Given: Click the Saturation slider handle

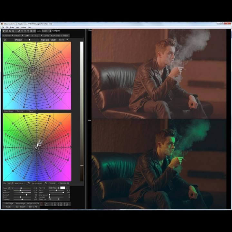Looking at the screenshot, I should (22, 199).
